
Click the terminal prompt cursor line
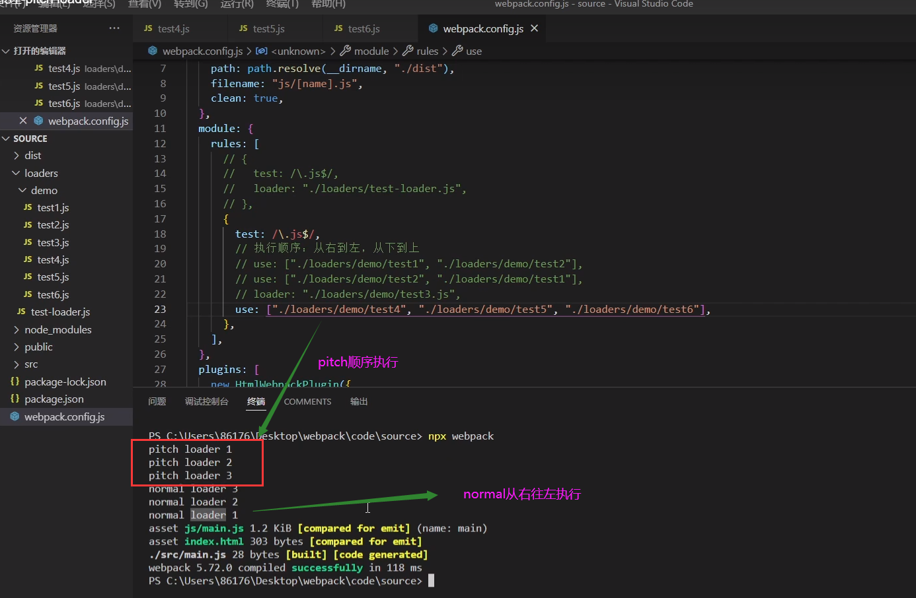291,581
